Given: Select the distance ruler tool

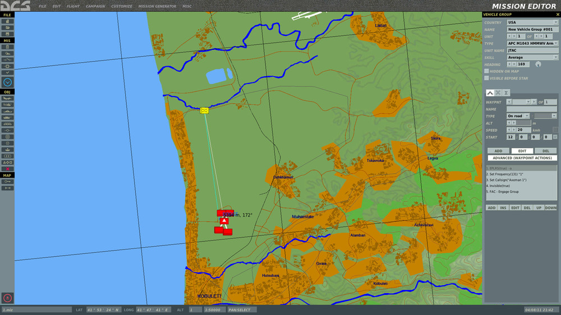Looking at the screenshot, I should click(x=7, y=188).
